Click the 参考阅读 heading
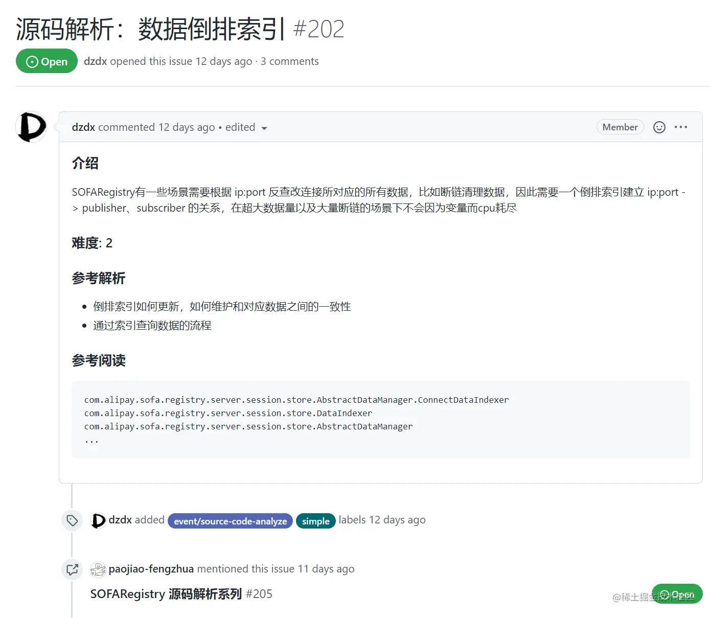The width and height of the screenshot is (710, 618). coord(99,361)
